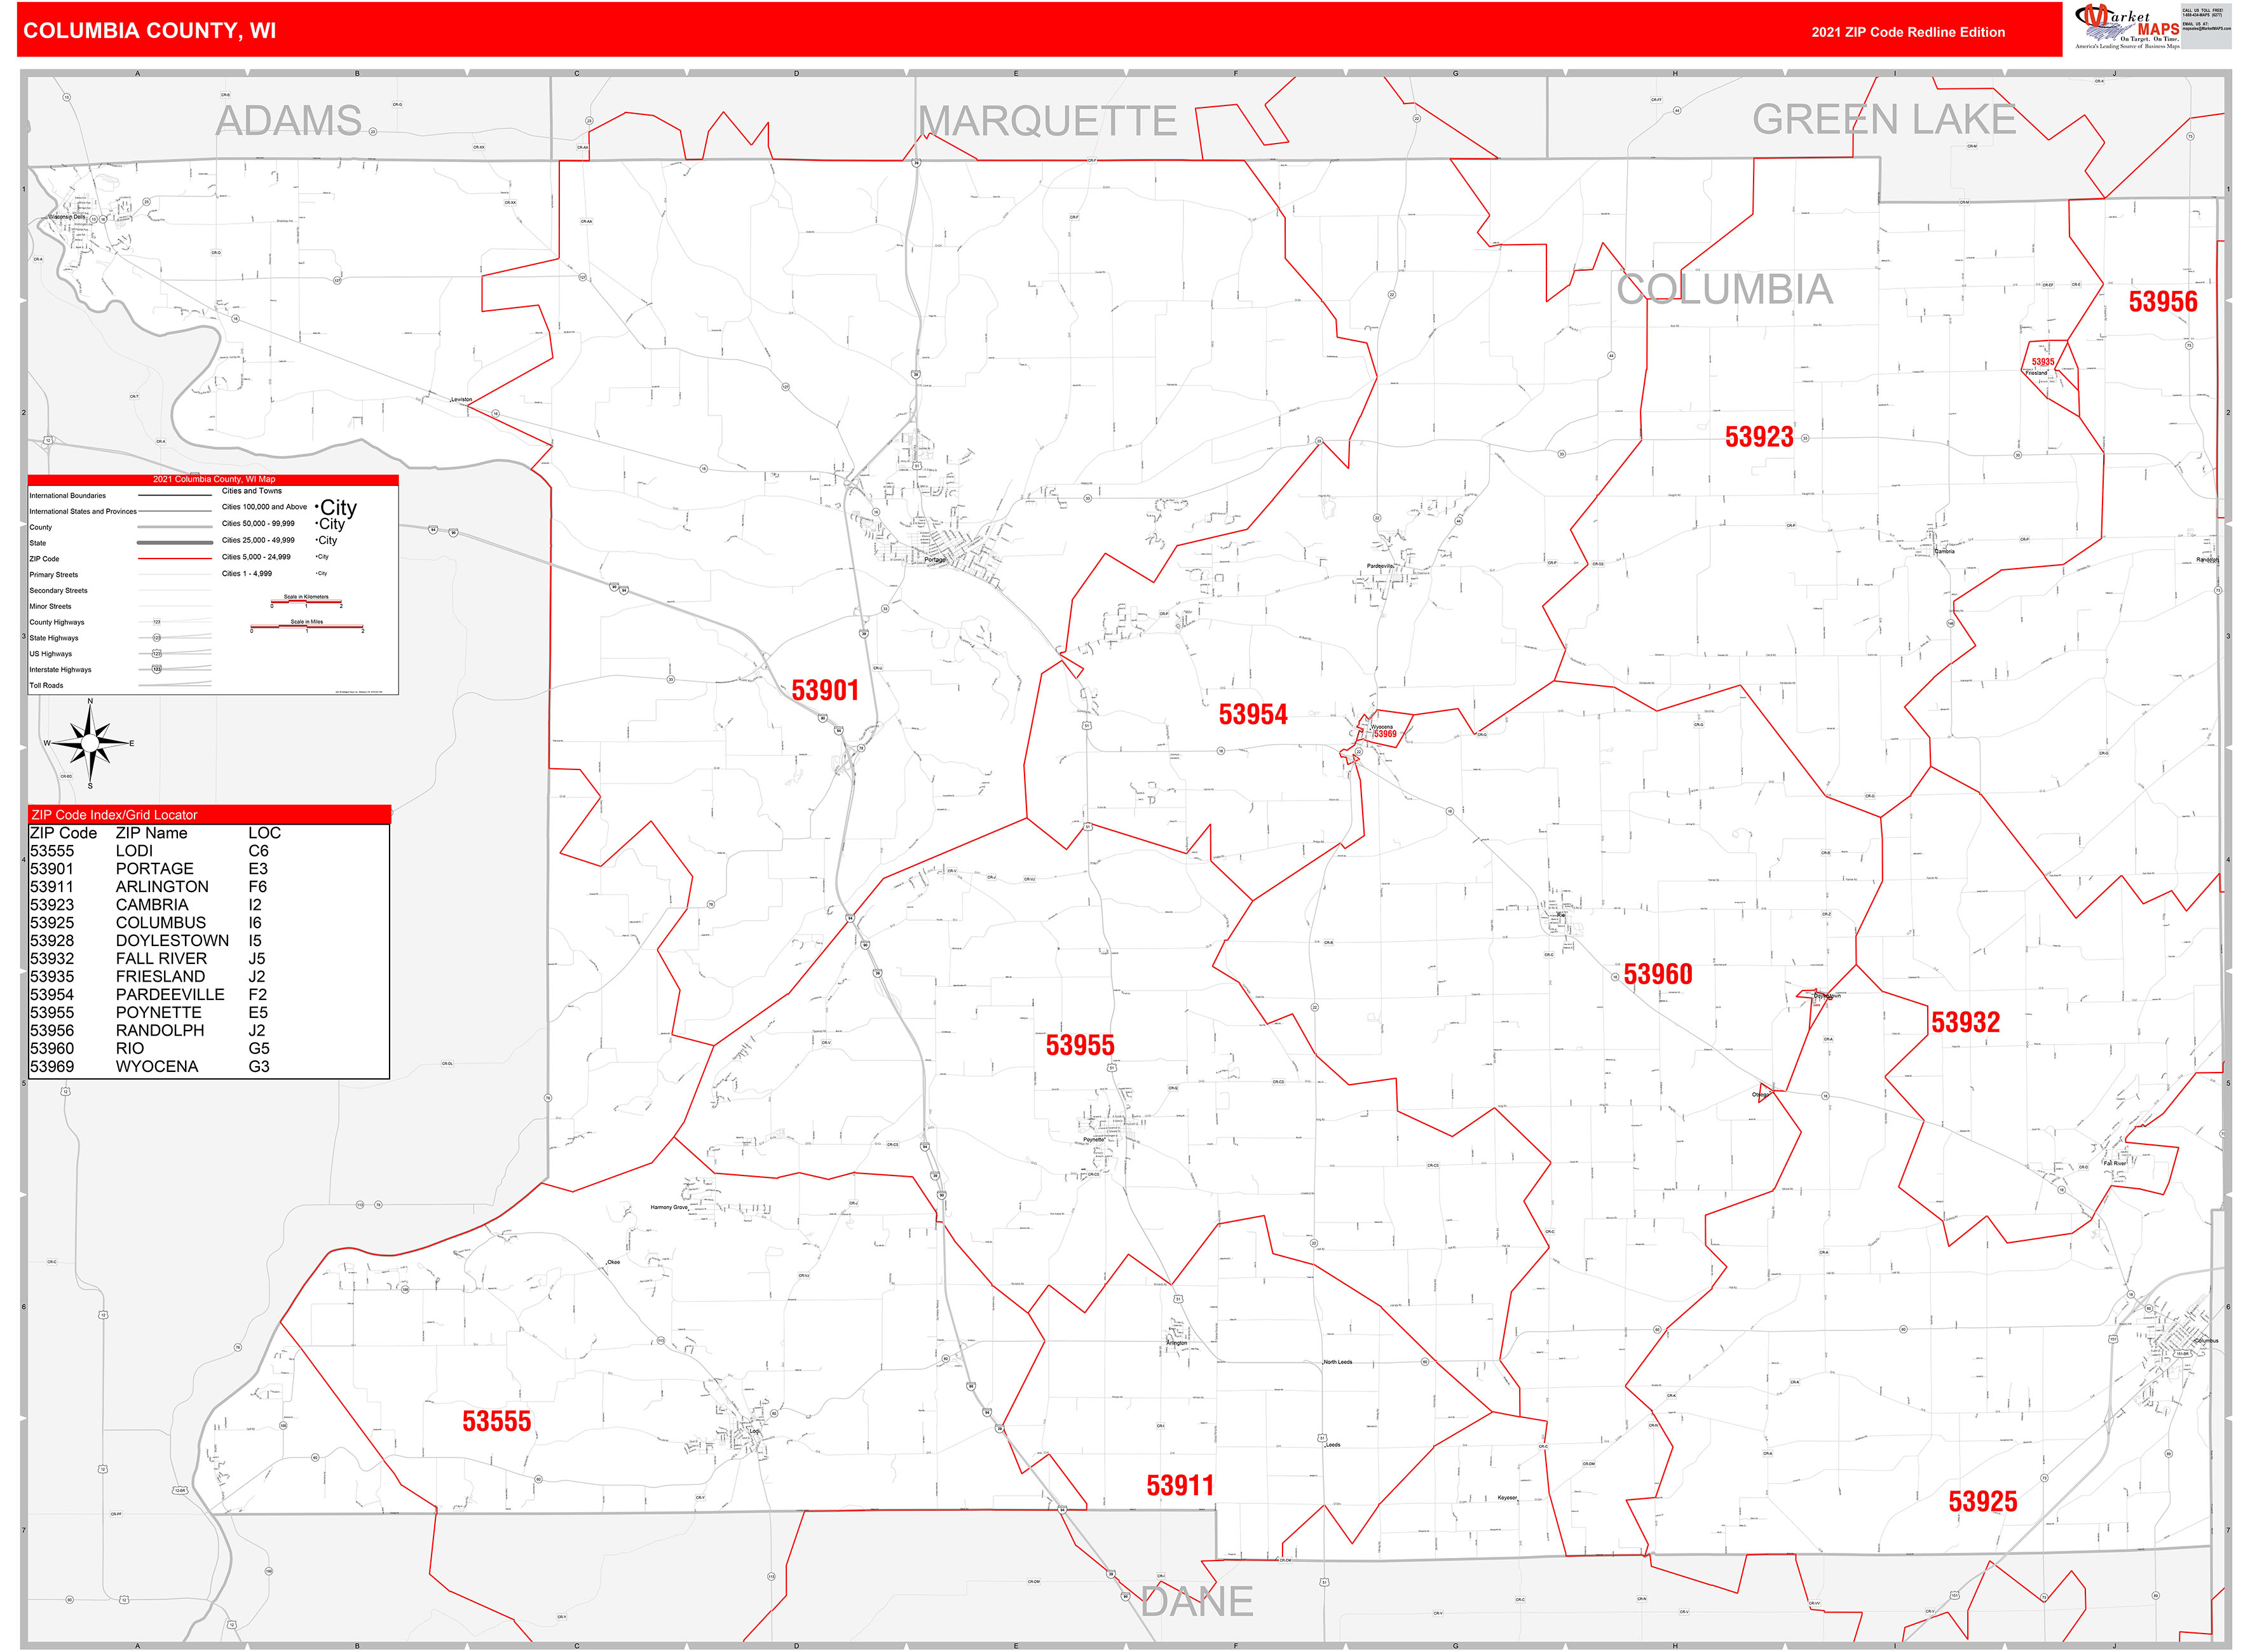This screenshot has width=2243, height=1652.
Task: Select the State Highways circle symbol in legend
Action: pos(157,637)
